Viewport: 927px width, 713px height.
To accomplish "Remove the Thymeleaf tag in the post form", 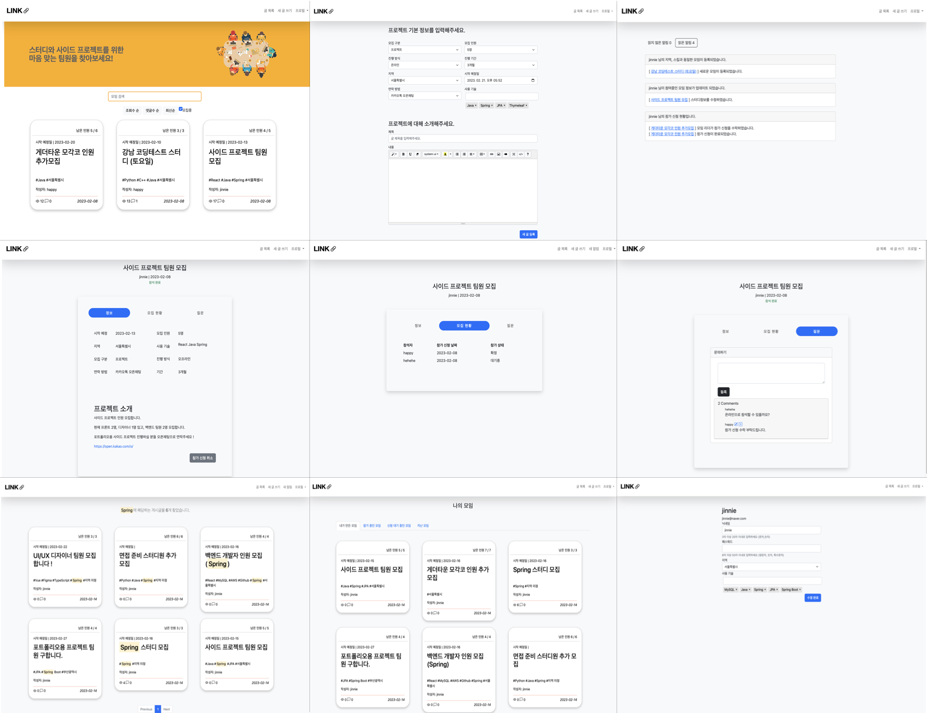I will (x=526, y=106).
